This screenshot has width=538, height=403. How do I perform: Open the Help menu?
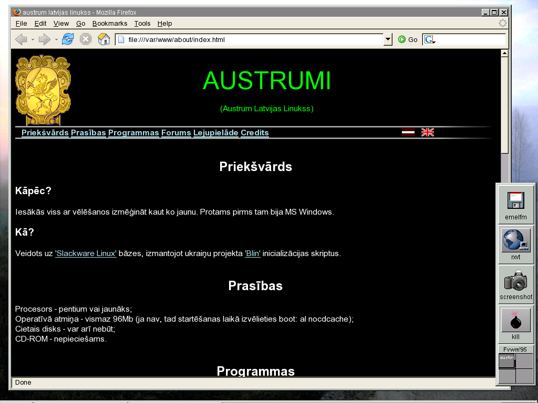click(x=164, y=23)
